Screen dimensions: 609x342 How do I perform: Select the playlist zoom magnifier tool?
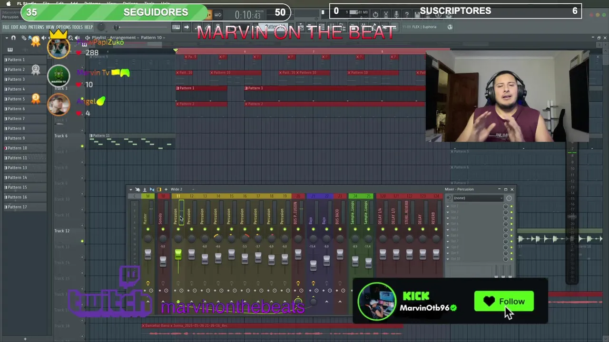[x=70, y=38]
